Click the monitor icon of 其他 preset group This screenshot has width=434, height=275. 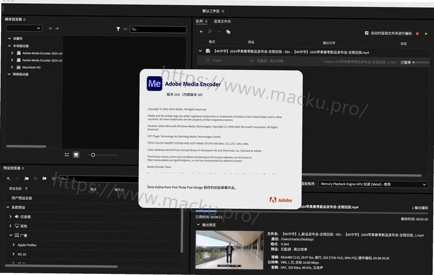[x=17, y=226]
